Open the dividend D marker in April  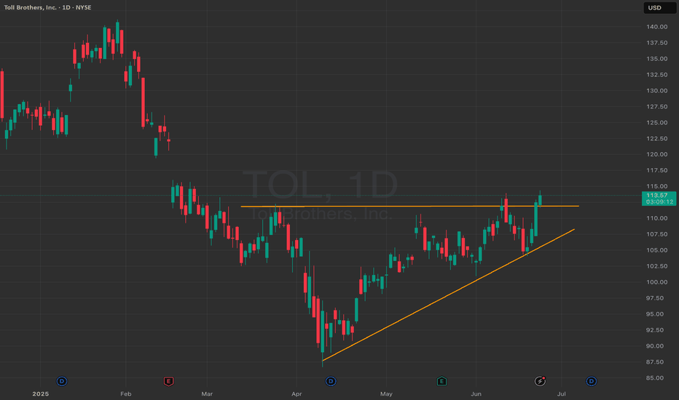pyautogui.click(x=331, y=381)
